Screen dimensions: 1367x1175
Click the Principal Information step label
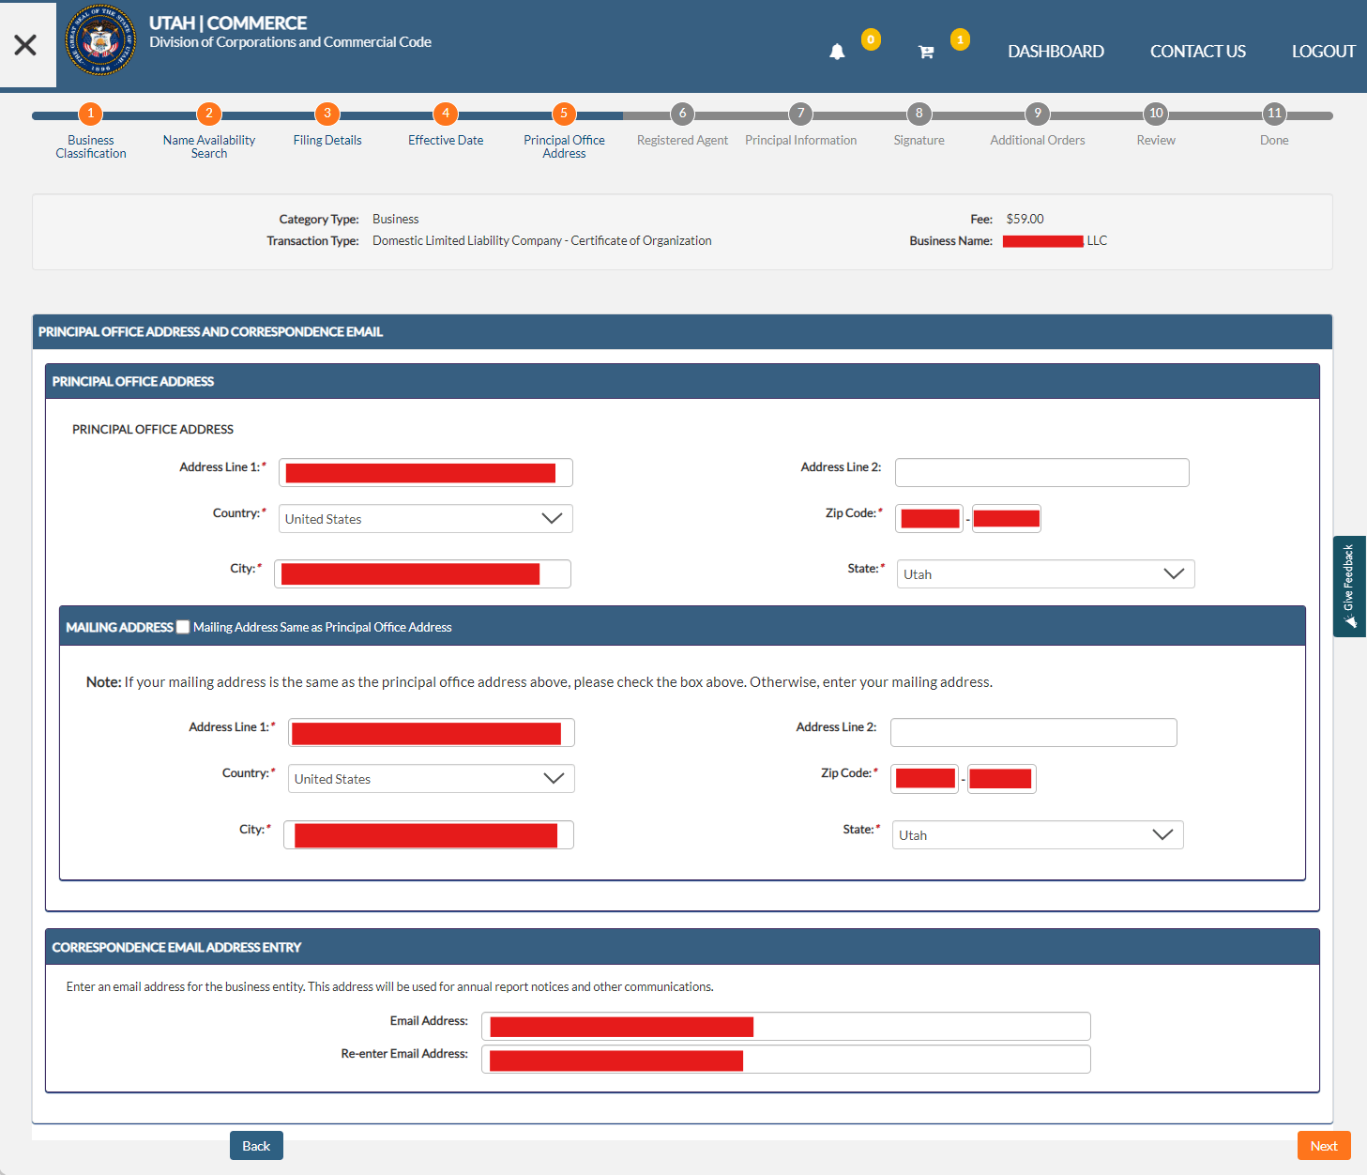(x=800, y=140)
